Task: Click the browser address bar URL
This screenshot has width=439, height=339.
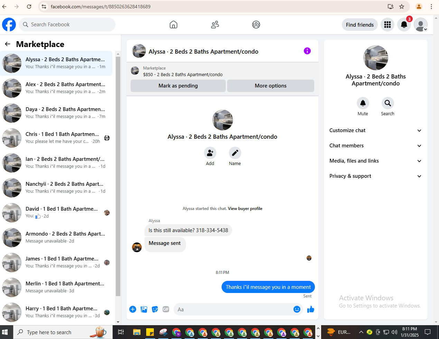Action: pyautogui.click(x=101, y=7)
